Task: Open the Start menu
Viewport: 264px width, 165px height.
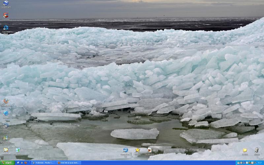Action: click(7, 163)
